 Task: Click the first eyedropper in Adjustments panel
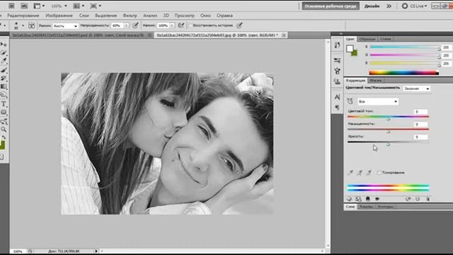pyautogui.click(x=350, y=173)
